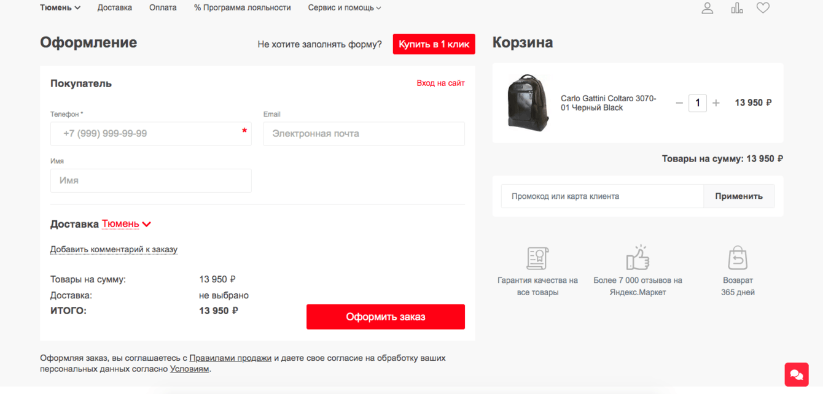823x394 pixels.
Task: Open the product comparison chart icon
Action: [x=737, y=8]
